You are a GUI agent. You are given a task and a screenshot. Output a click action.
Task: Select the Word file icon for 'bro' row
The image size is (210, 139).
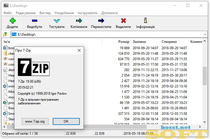coord(5,48)
